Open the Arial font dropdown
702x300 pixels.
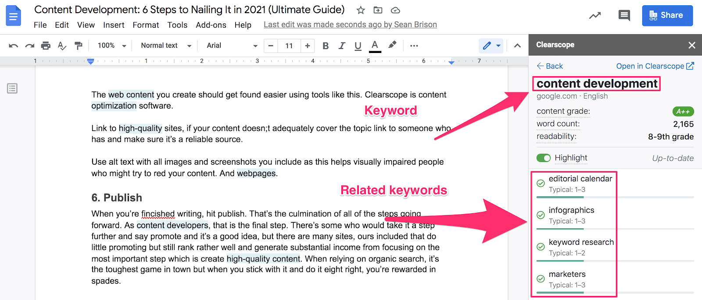[x=232, y=46]
